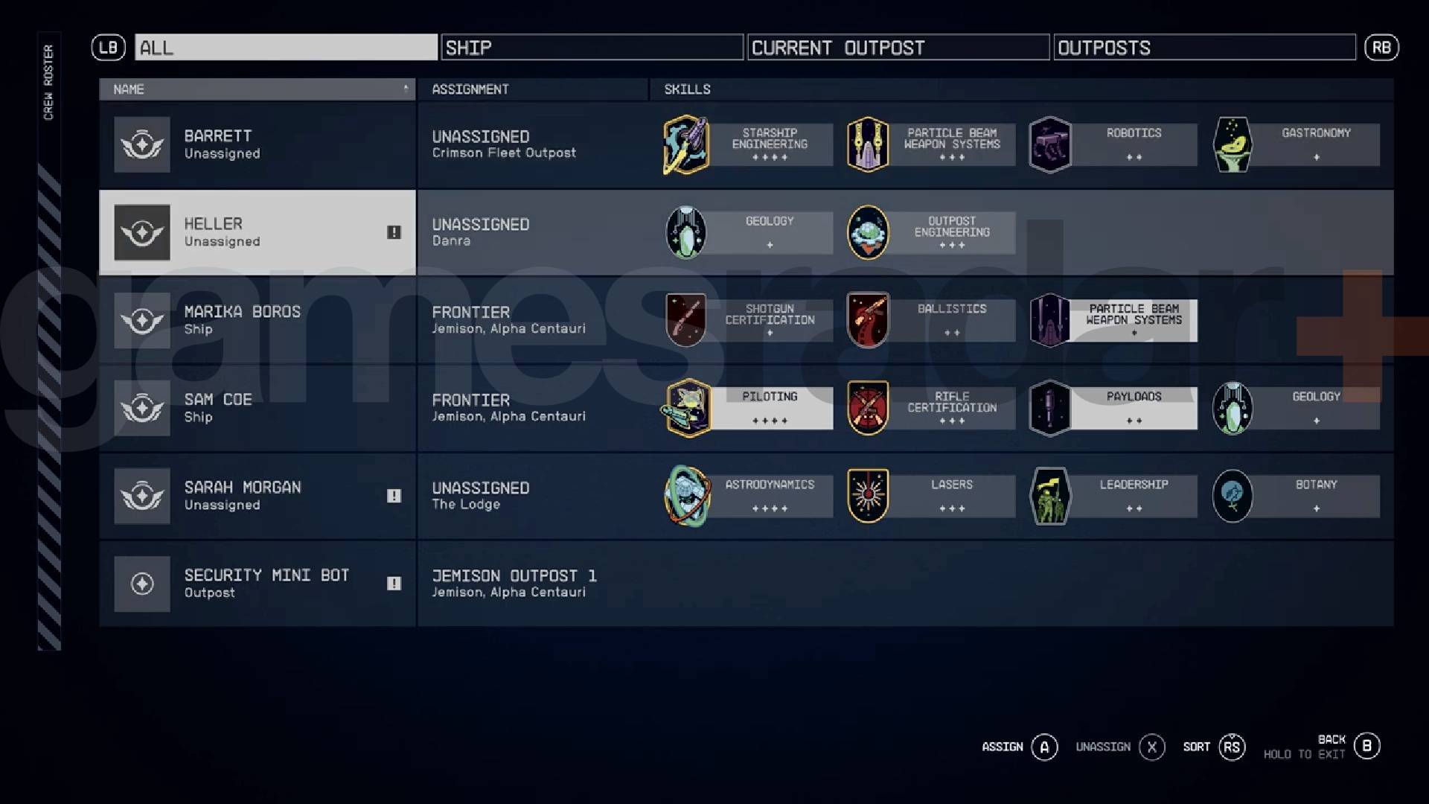Select CURRENT OUTPOST filter view
The height and width of the screenshot is (804, 1429).
click(x=897, y=47)
